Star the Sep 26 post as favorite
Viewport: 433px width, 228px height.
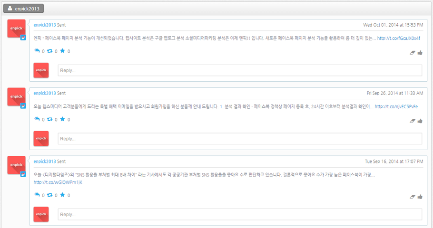click(x=62, y=119)
